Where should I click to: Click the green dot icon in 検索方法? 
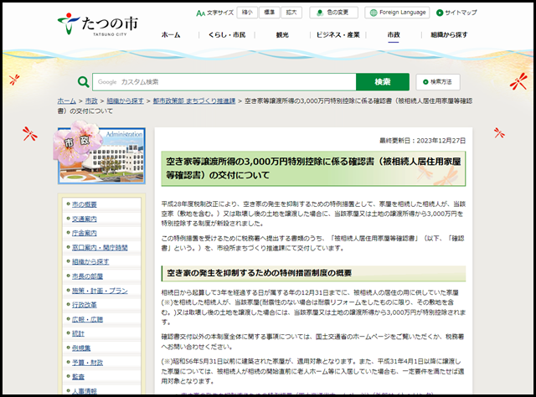[x=425, y=82]
